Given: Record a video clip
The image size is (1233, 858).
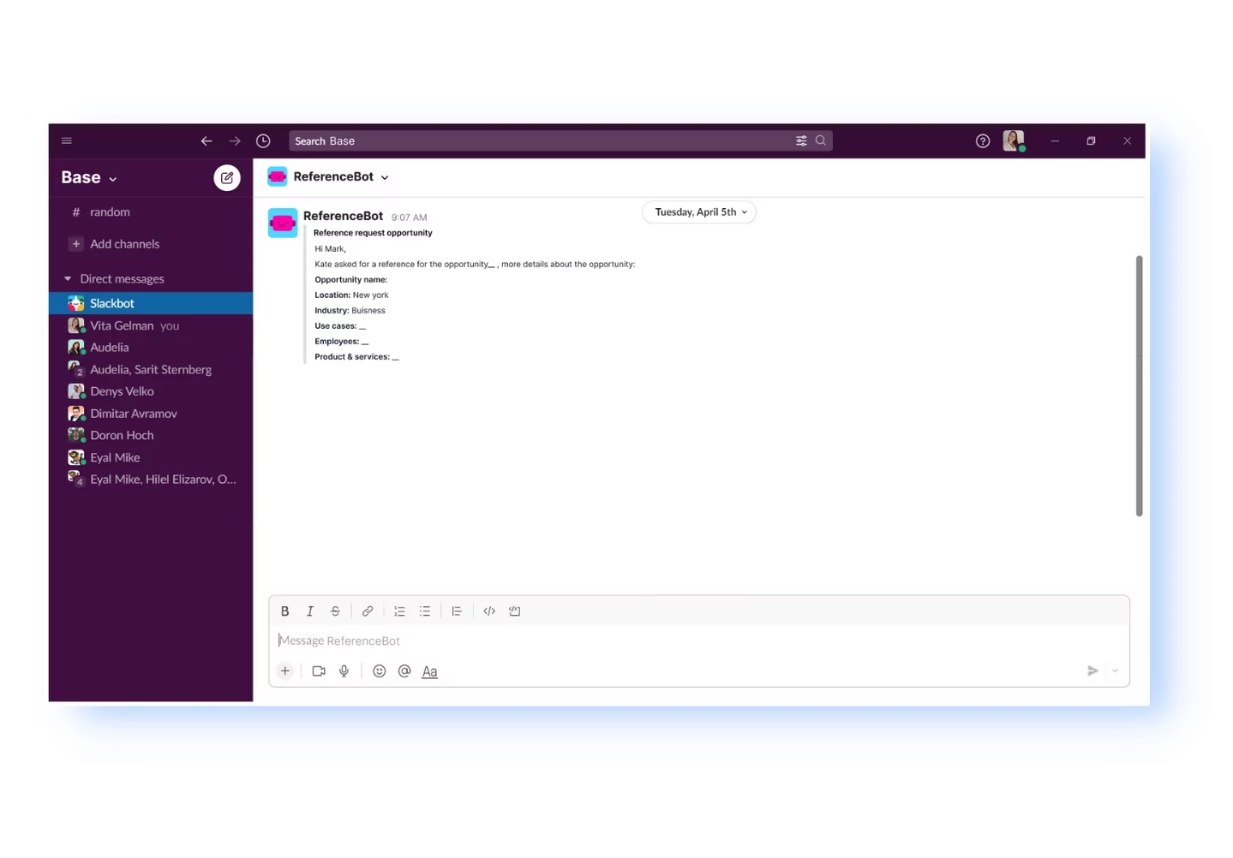Looking at the screenshot, I should pyautogui.click(x=318, y=670).
